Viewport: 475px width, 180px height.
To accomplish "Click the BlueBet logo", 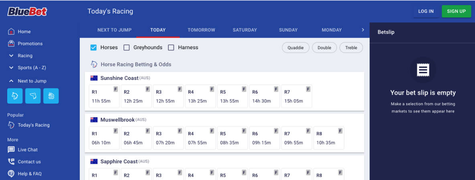I will click(x=27, y=12).
